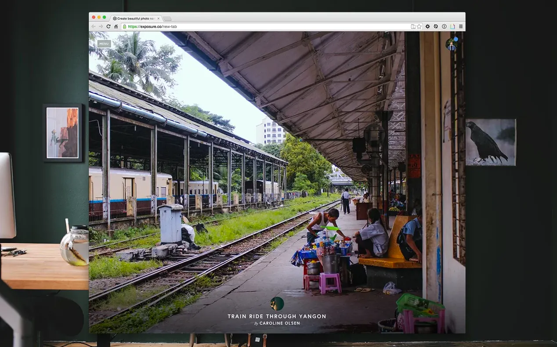Open the Exposure MENU button
This screenshot has width=557, height=347.
pyautogui.click(x=104, y=44)
